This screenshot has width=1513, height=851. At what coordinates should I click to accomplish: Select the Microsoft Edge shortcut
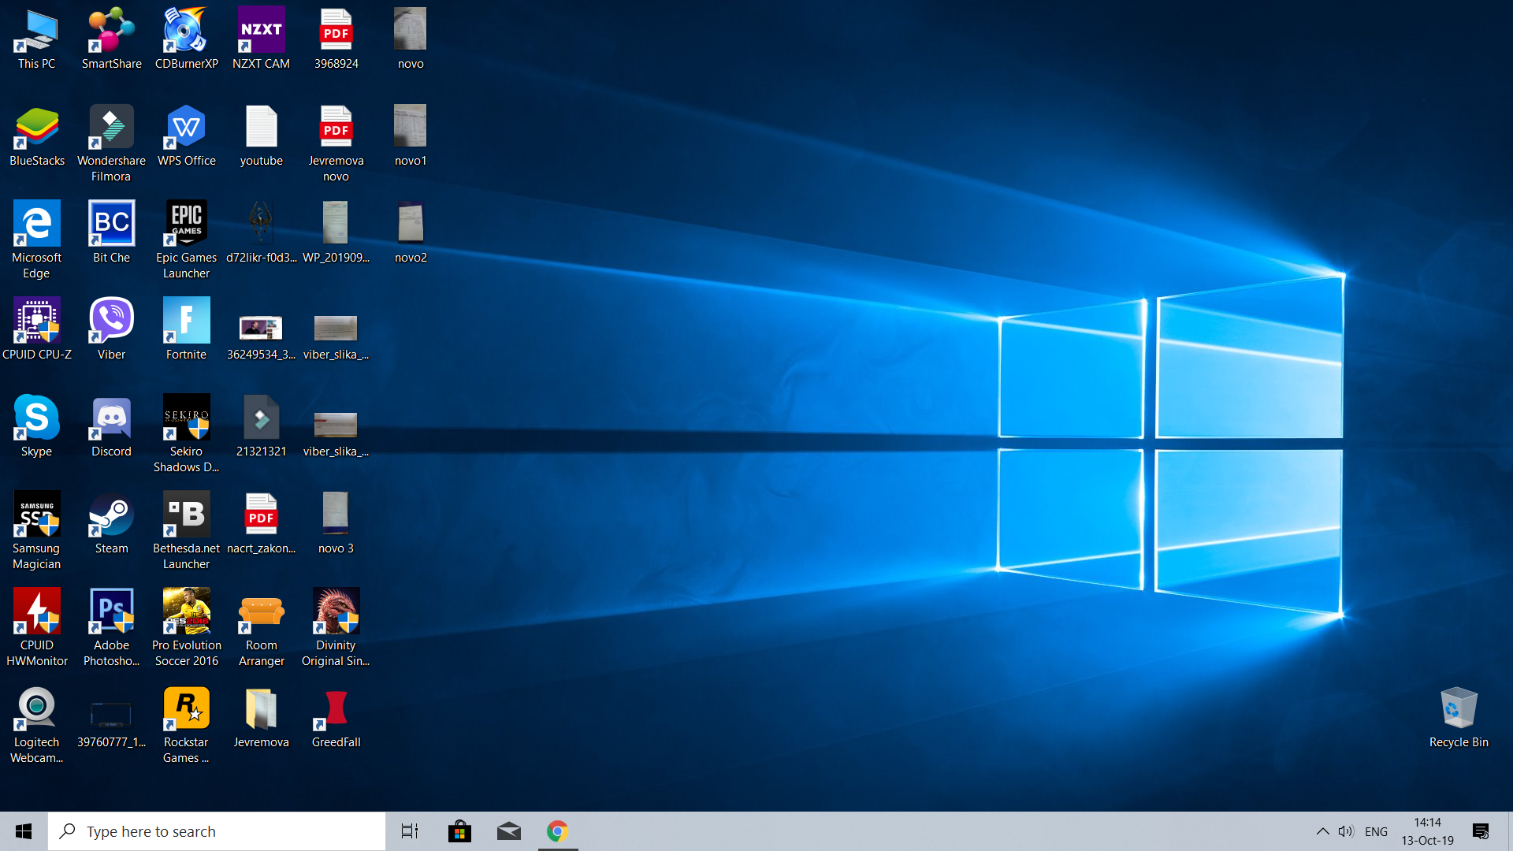36,241
